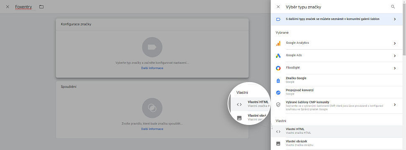Image resolution: width=406 pixels, height=150 pixels.
Task: Open Další informace under Konfigurace značky
Action: point(152,68)
